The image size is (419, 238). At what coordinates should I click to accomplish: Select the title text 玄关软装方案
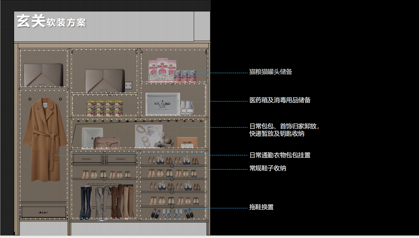(51, 22)
